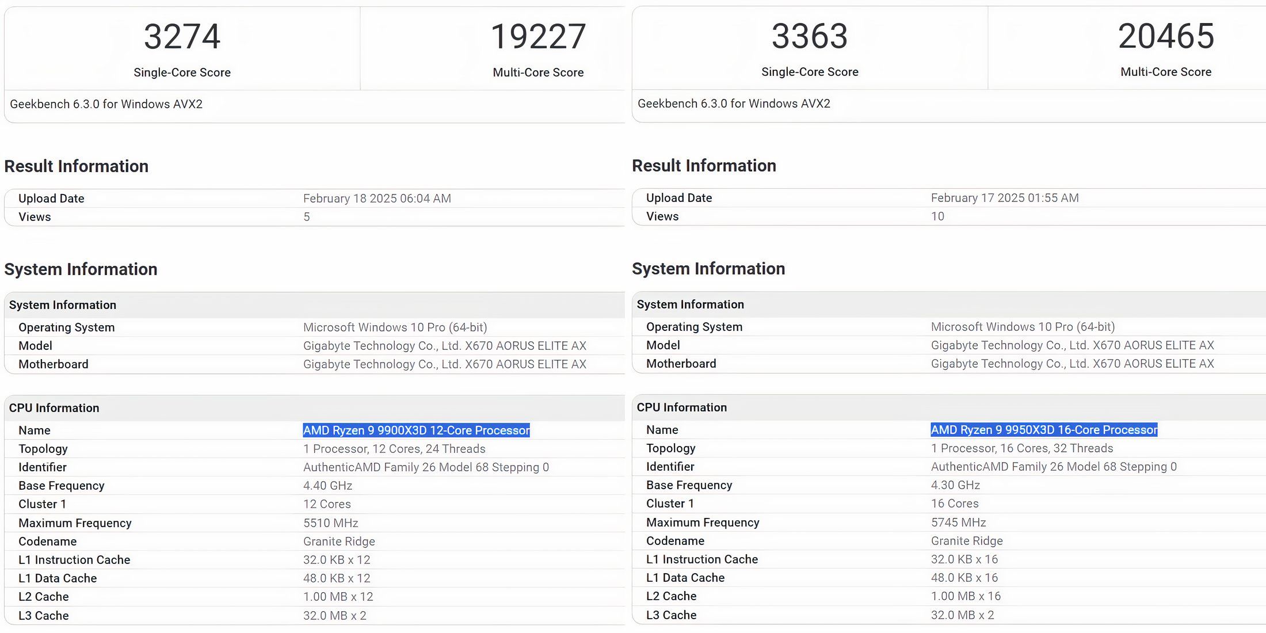Click the left Geekbench 6.3.0 for Windows text

(106, 104)
